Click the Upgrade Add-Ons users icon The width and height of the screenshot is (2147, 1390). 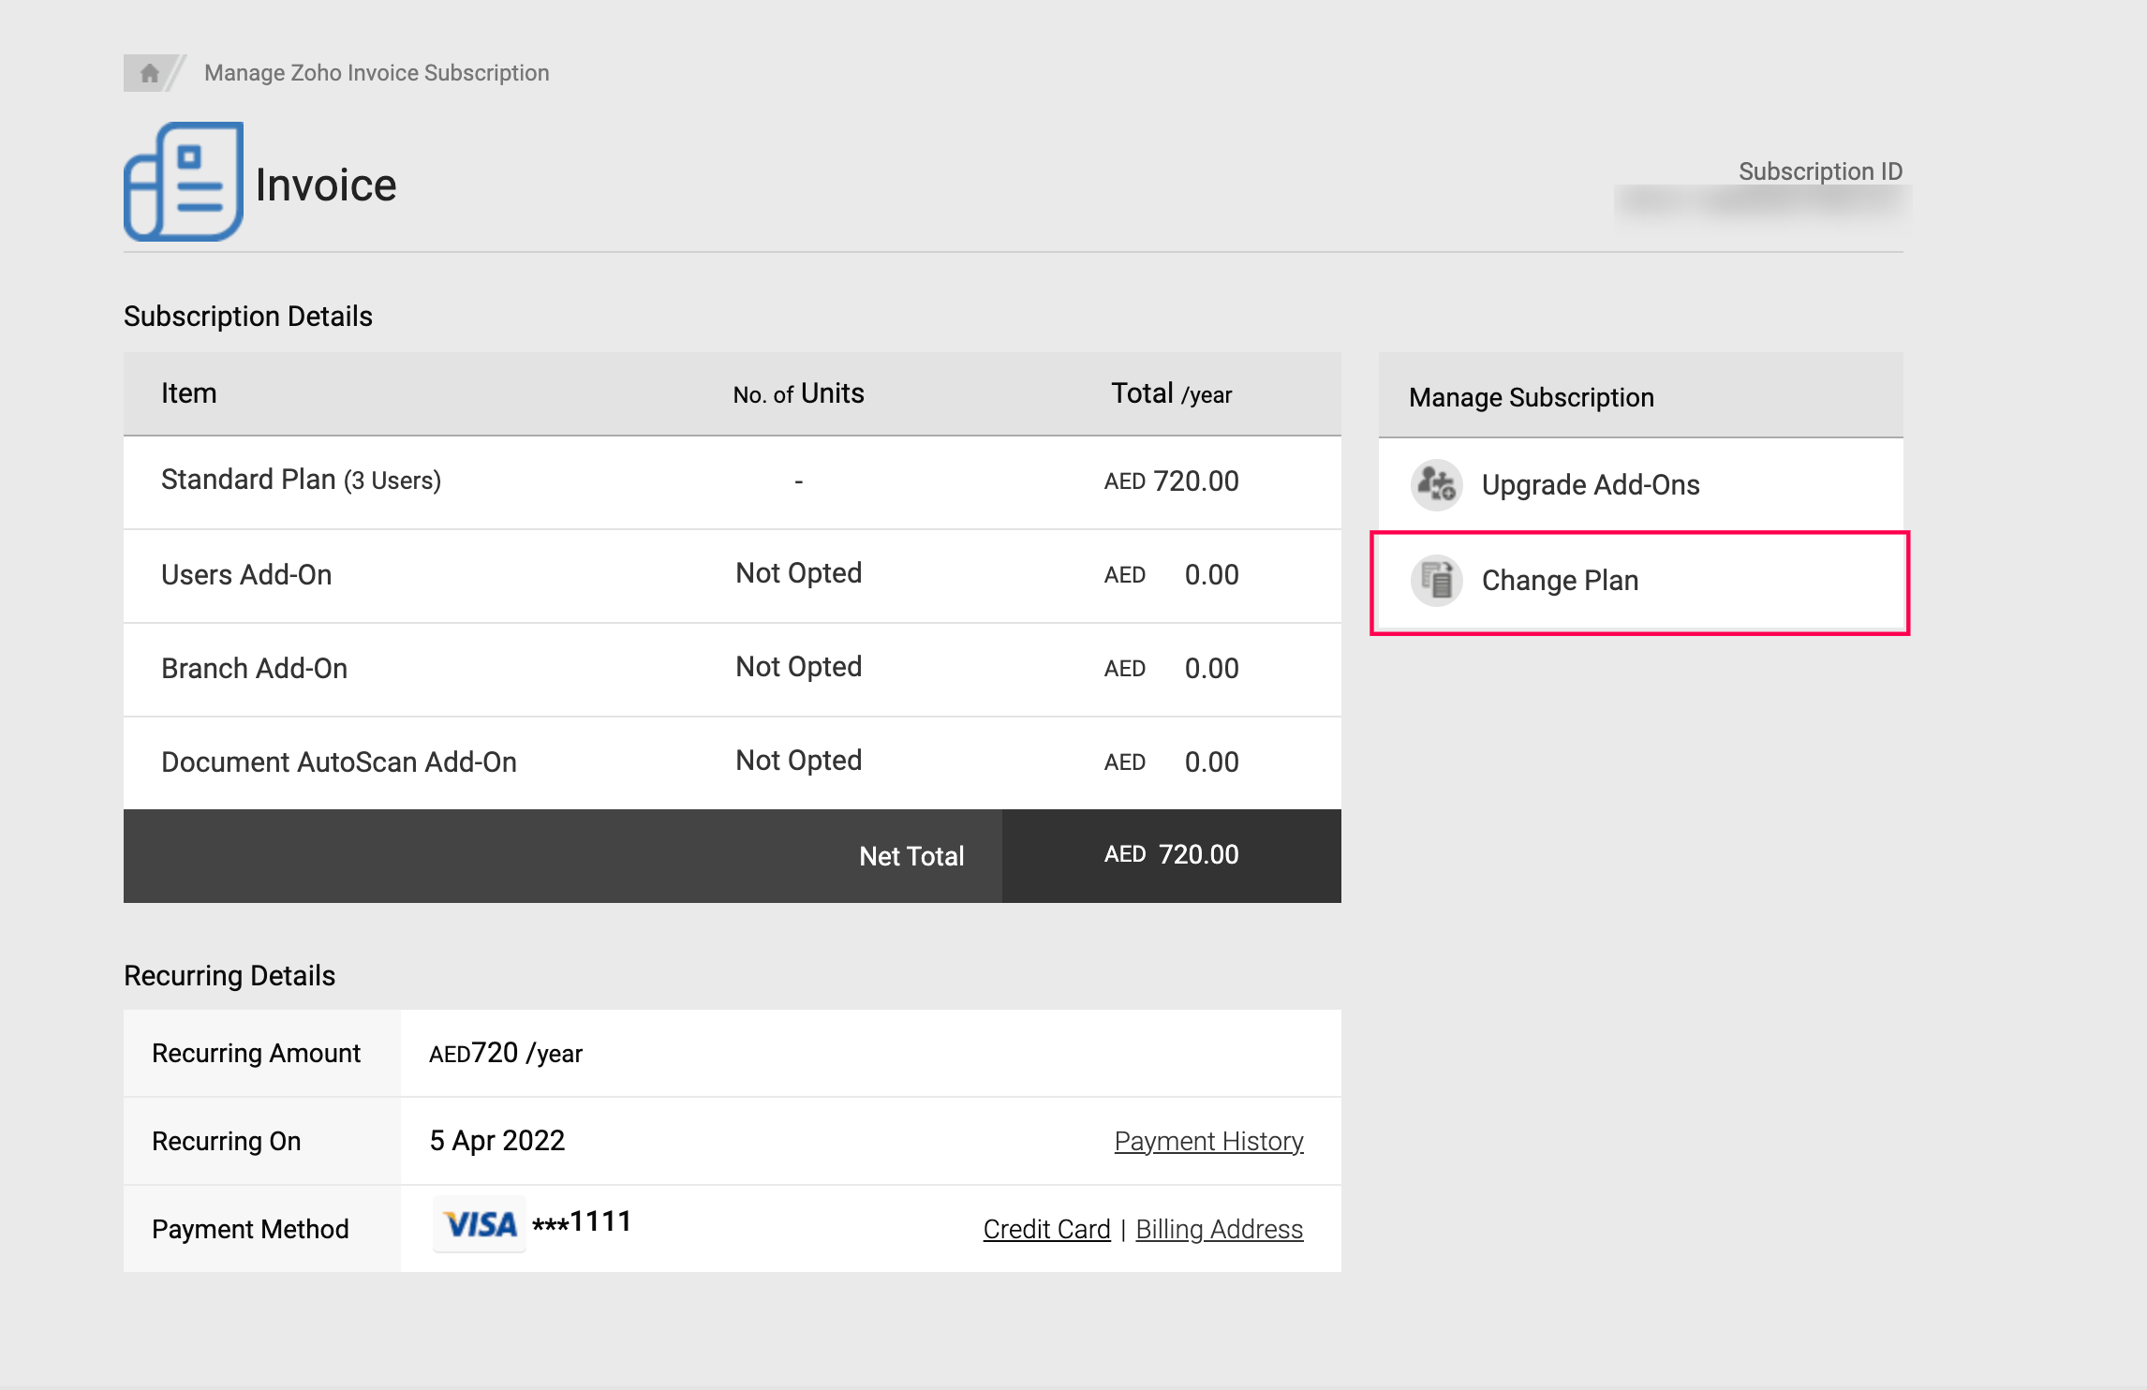coord(1436,484)
